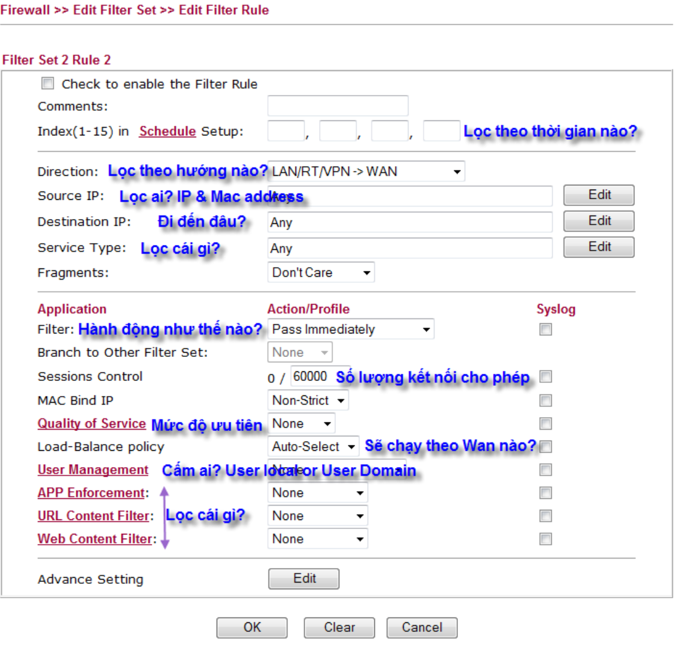Tick Syslog checkbox for Sessions Control
677x650 pixels.
pos(545,377)
